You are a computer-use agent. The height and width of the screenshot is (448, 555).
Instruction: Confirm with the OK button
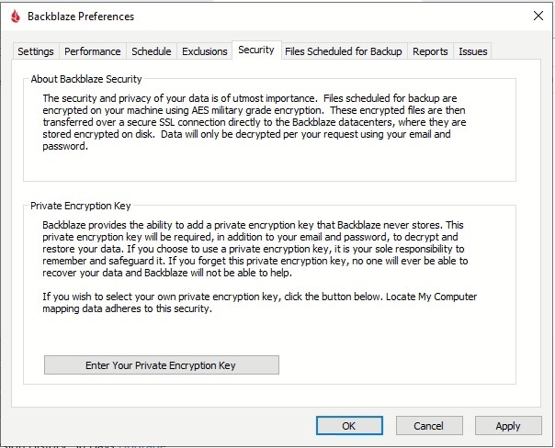click(x=349, y=425)
